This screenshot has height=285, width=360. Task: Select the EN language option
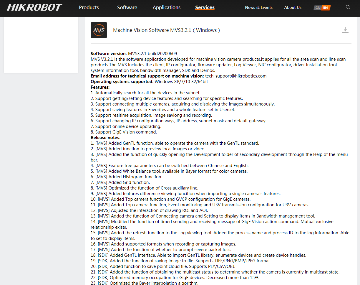pyautogui.click(x=325, y=8)
